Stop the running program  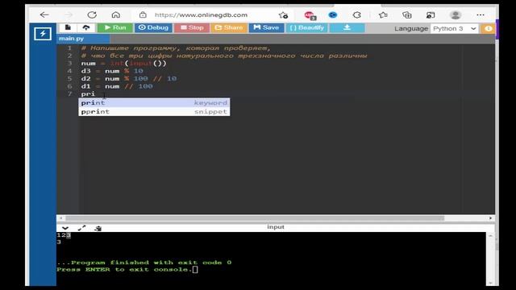(x=192, y=27)
